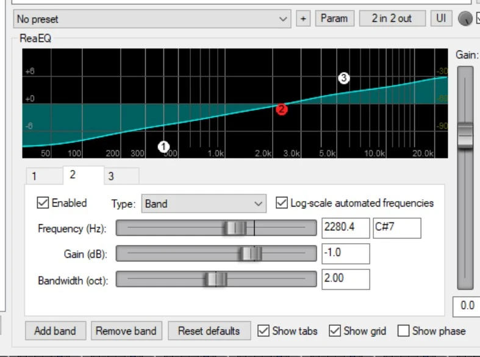Image resolution: width=480 pixels, height=357 pixels.
Task: Enable Show phase checkbox
Action: click(403, 331)
